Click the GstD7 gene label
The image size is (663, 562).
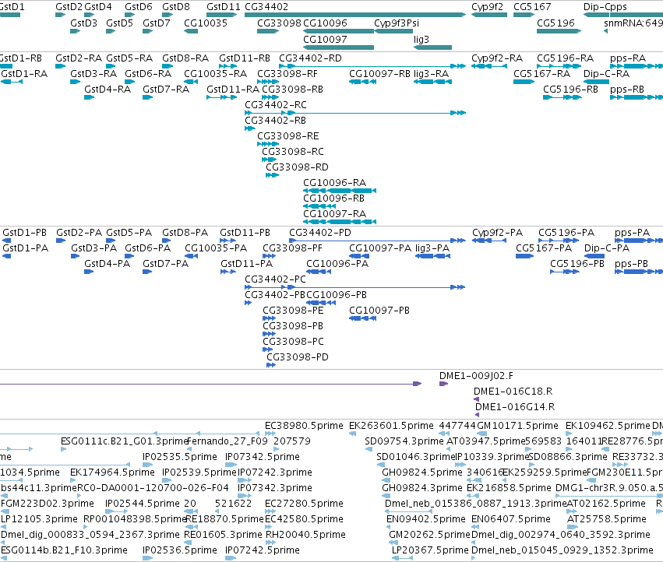click(x=157, y=23)
